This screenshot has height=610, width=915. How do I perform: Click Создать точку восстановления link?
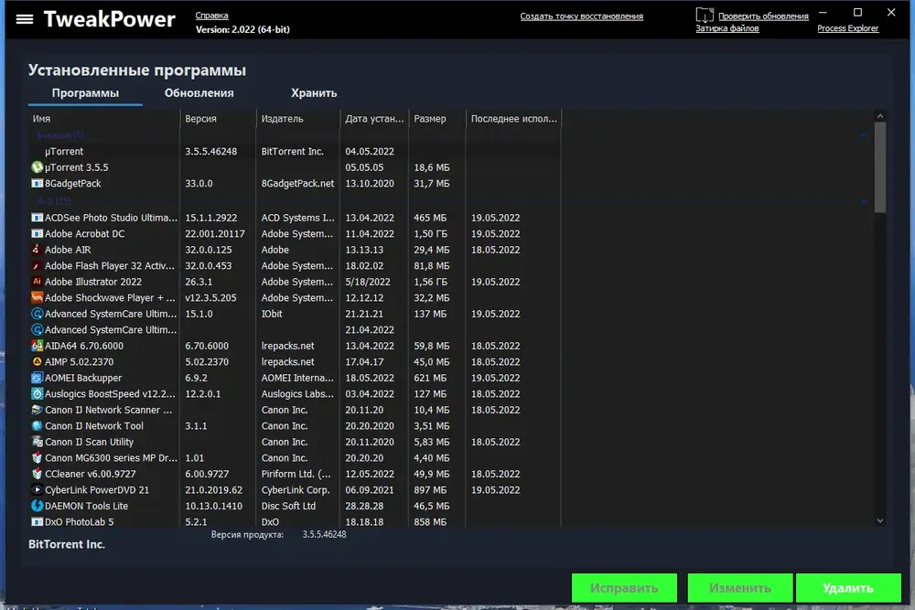[x=582, y=16]
